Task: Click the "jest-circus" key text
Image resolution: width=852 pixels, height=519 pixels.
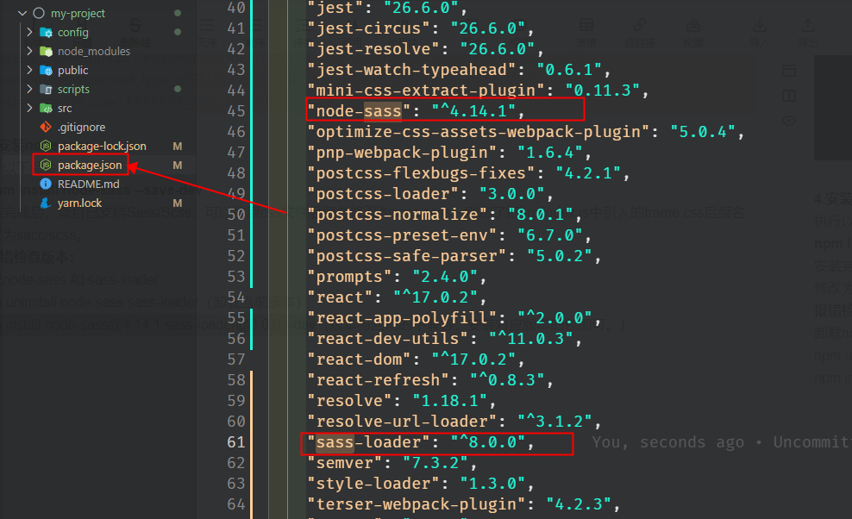Action: click(368, 28)
